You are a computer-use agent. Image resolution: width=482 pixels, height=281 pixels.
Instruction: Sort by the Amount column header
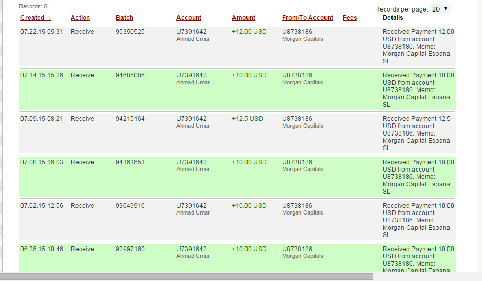(243, 18)
